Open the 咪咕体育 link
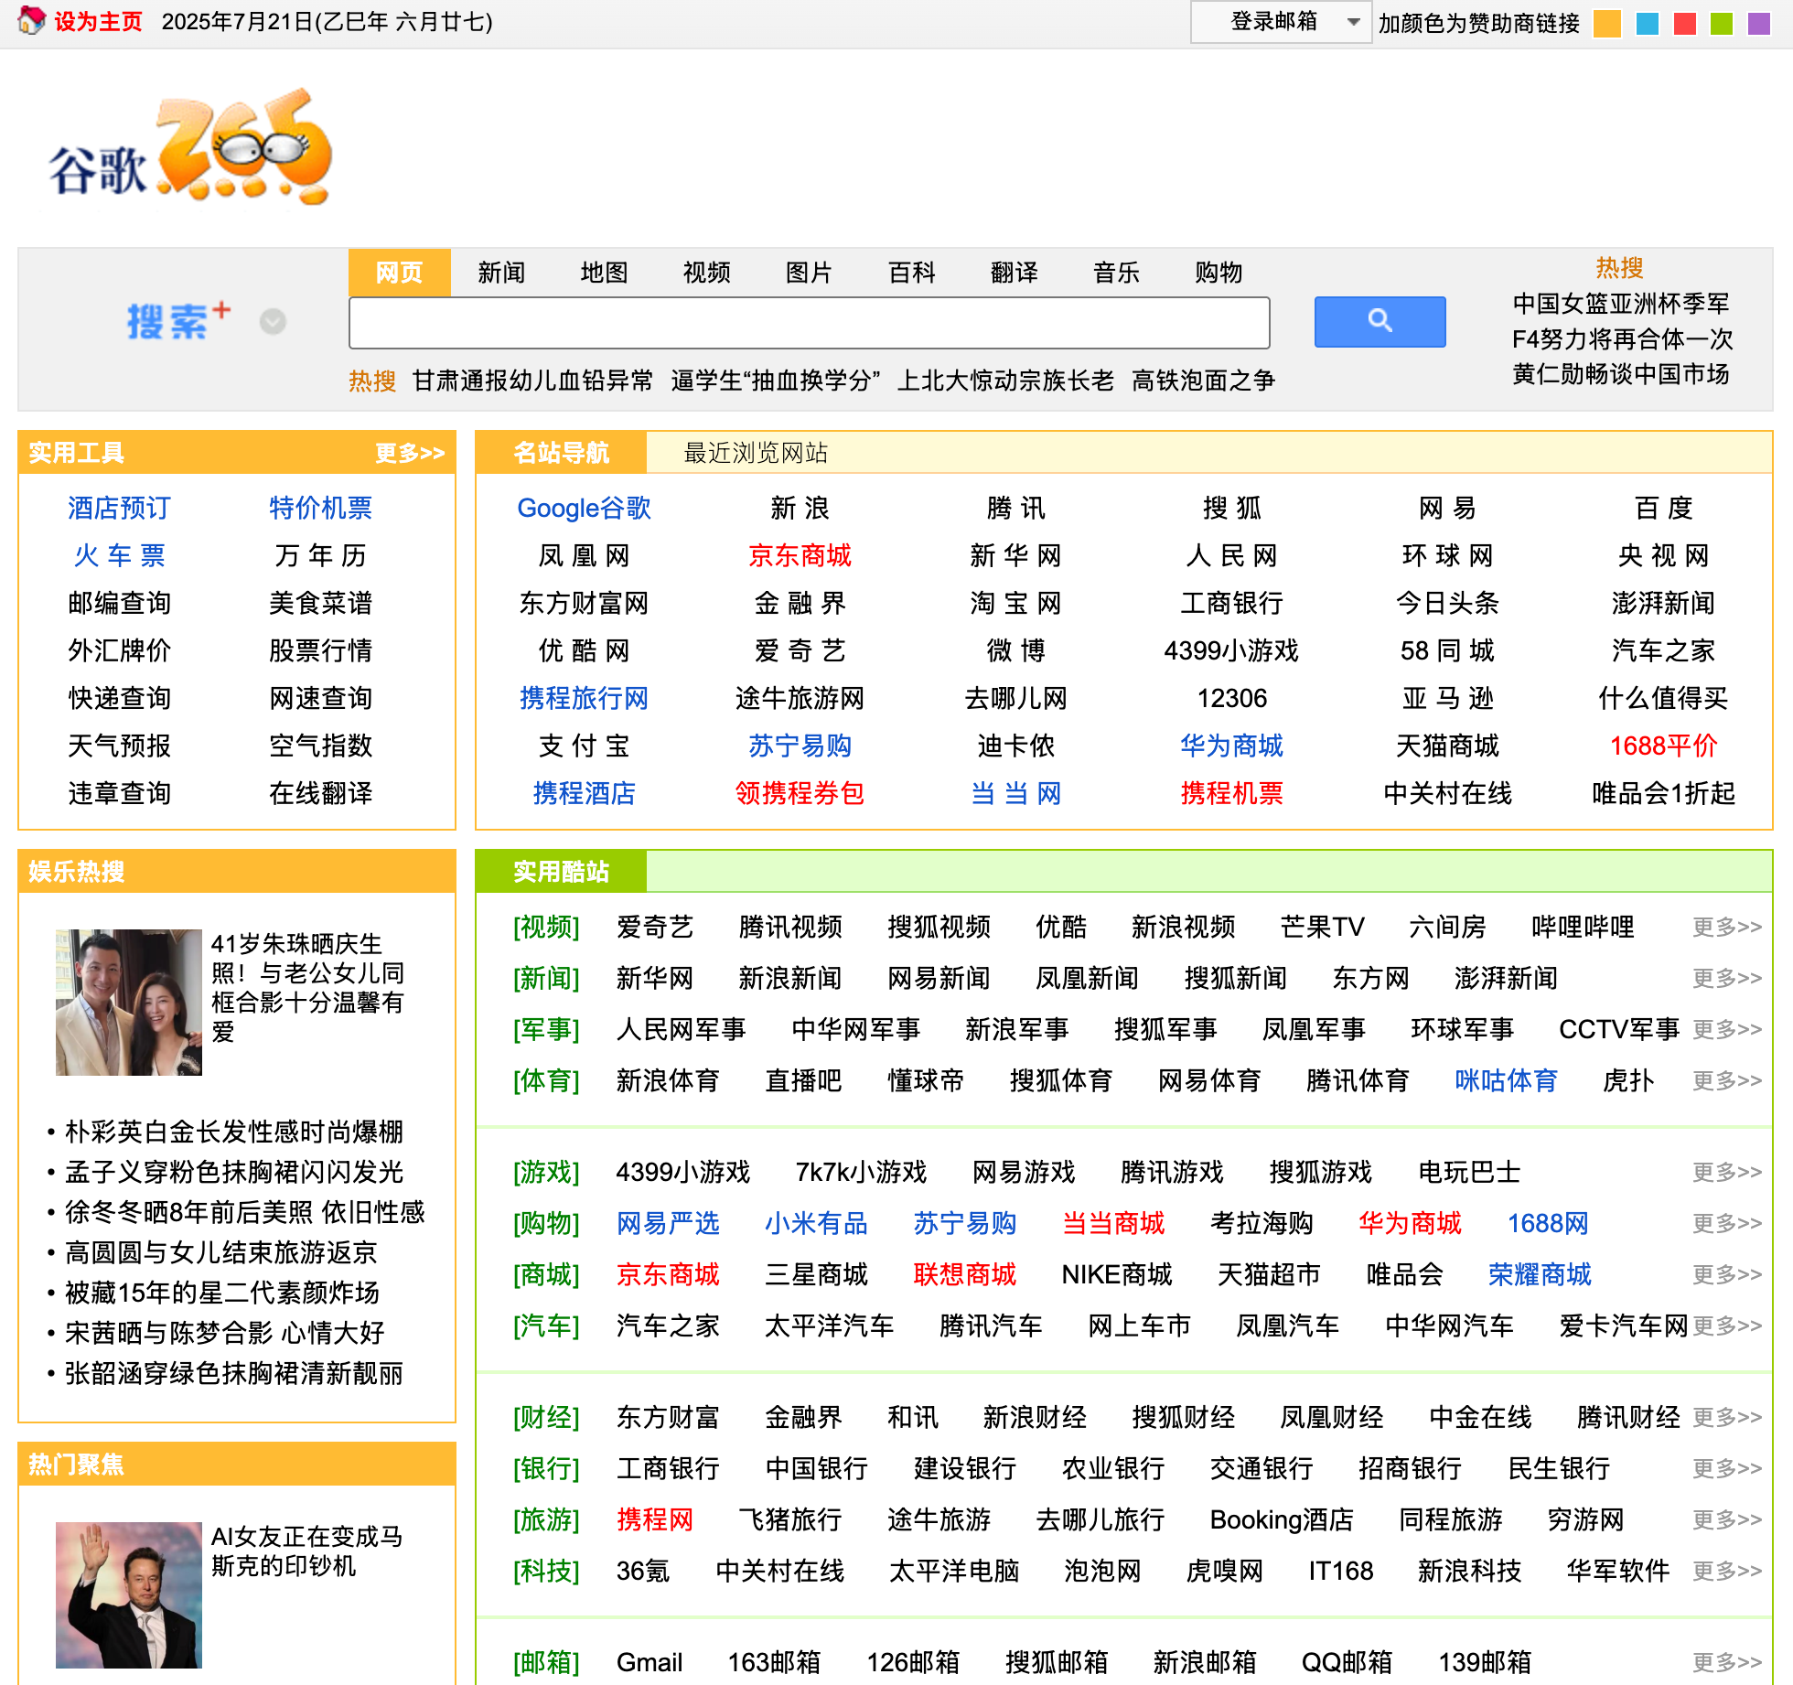 [1506, 1080]
